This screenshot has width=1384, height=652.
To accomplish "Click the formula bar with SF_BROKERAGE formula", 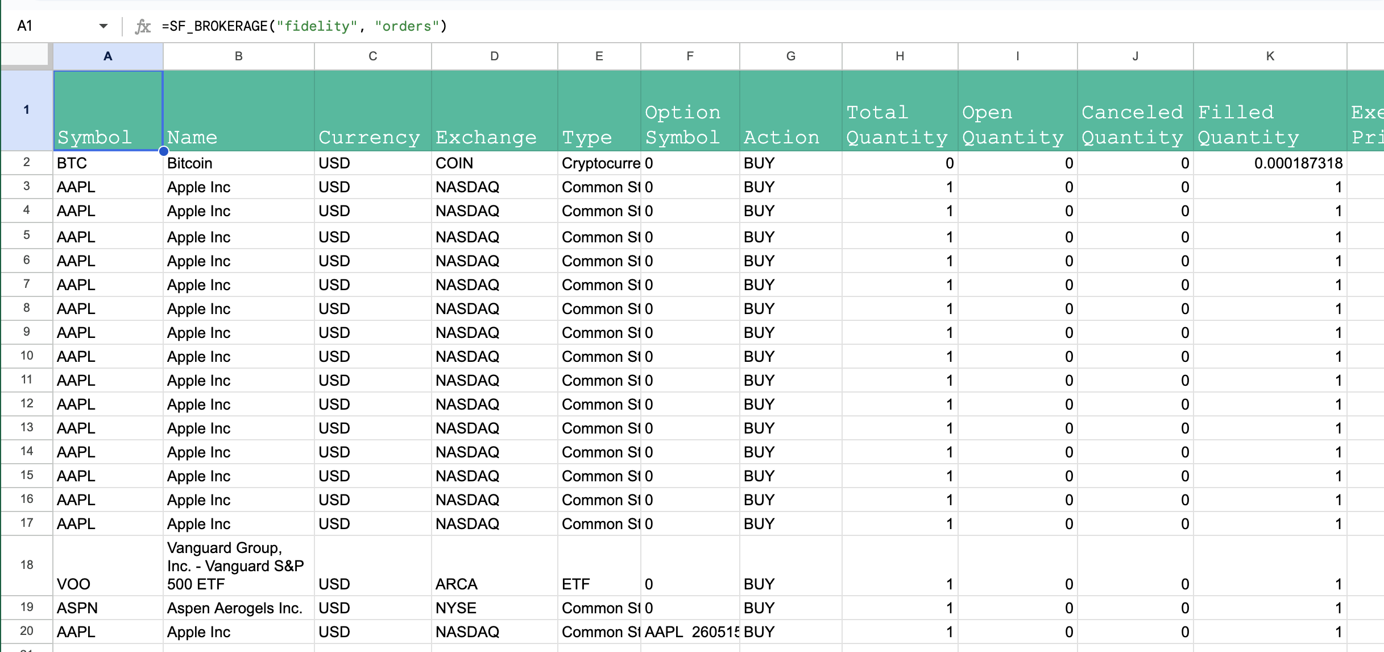I will [x=768, y=26].
